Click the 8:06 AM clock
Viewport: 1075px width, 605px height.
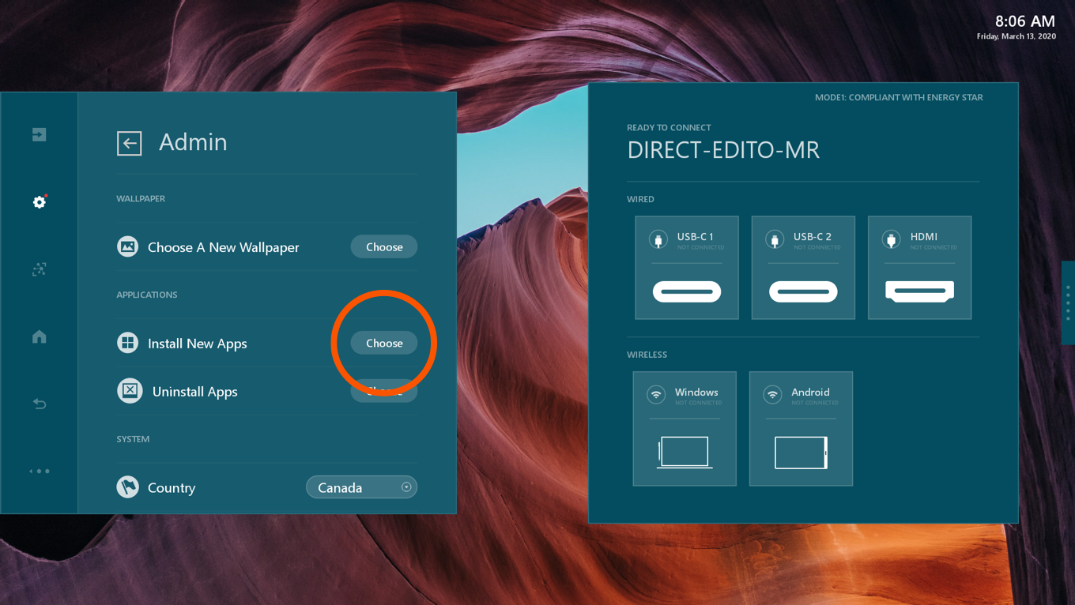1024,21
